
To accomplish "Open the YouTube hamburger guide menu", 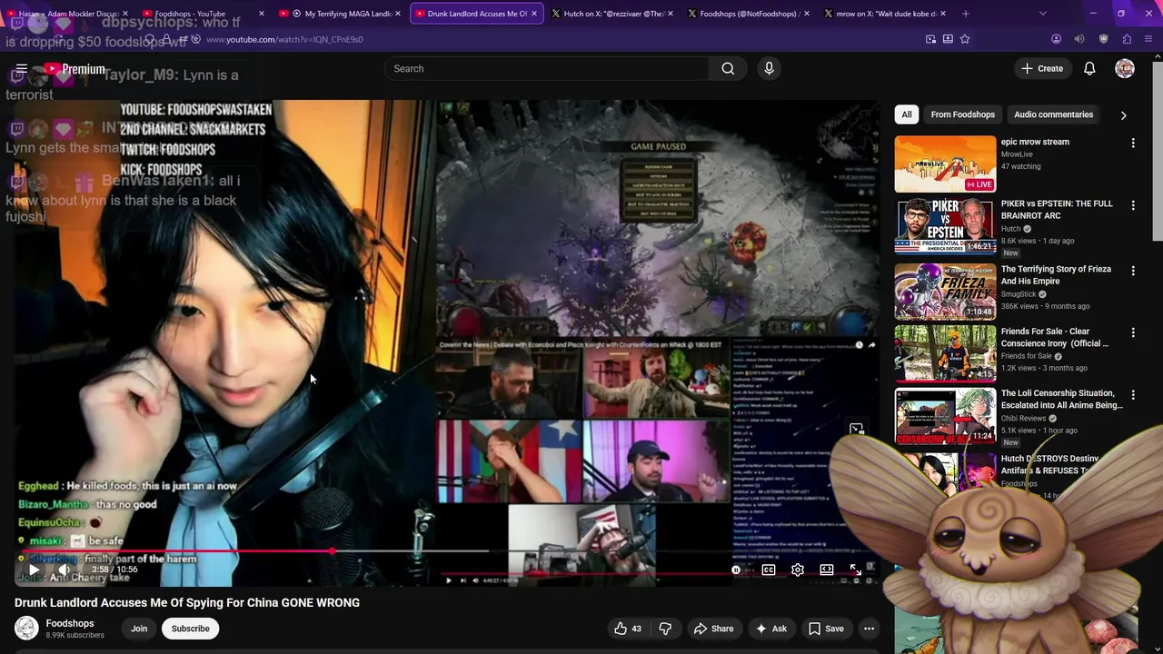I will pos(22,69).
